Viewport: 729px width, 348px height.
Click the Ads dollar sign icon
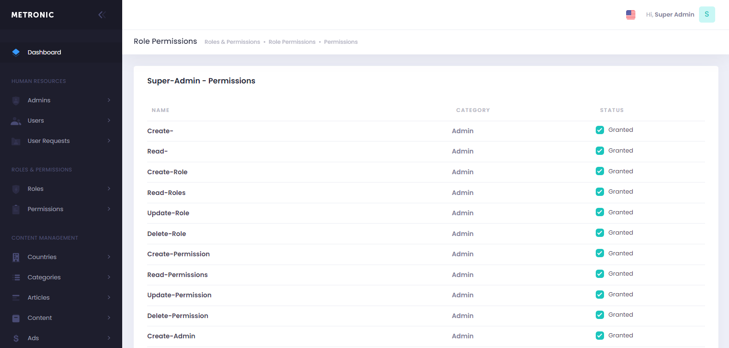point(16,338)
